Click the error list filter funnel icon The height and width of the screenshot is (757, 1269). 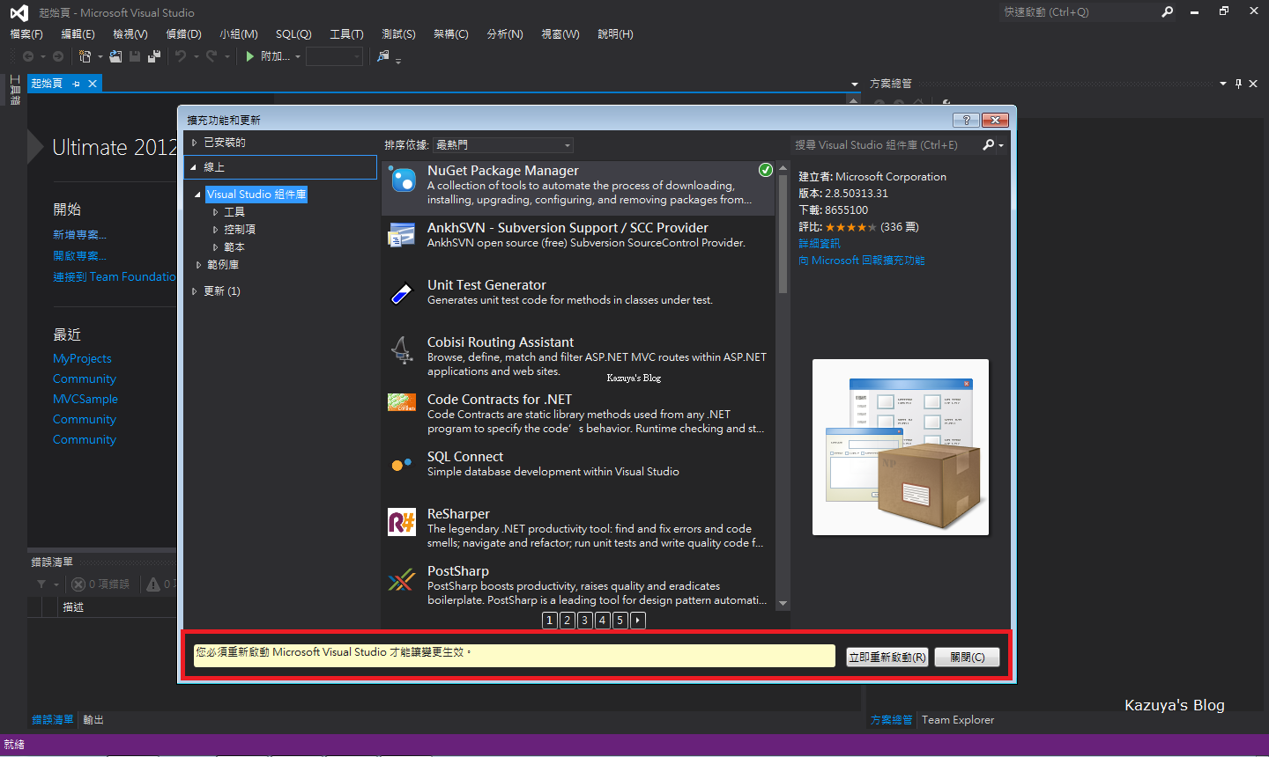(x=41, y=584)
